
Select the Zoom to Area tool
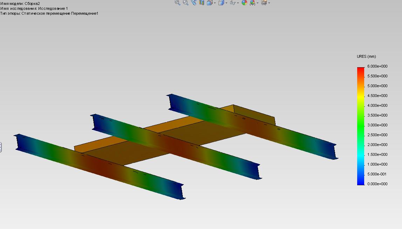(185, 2)
